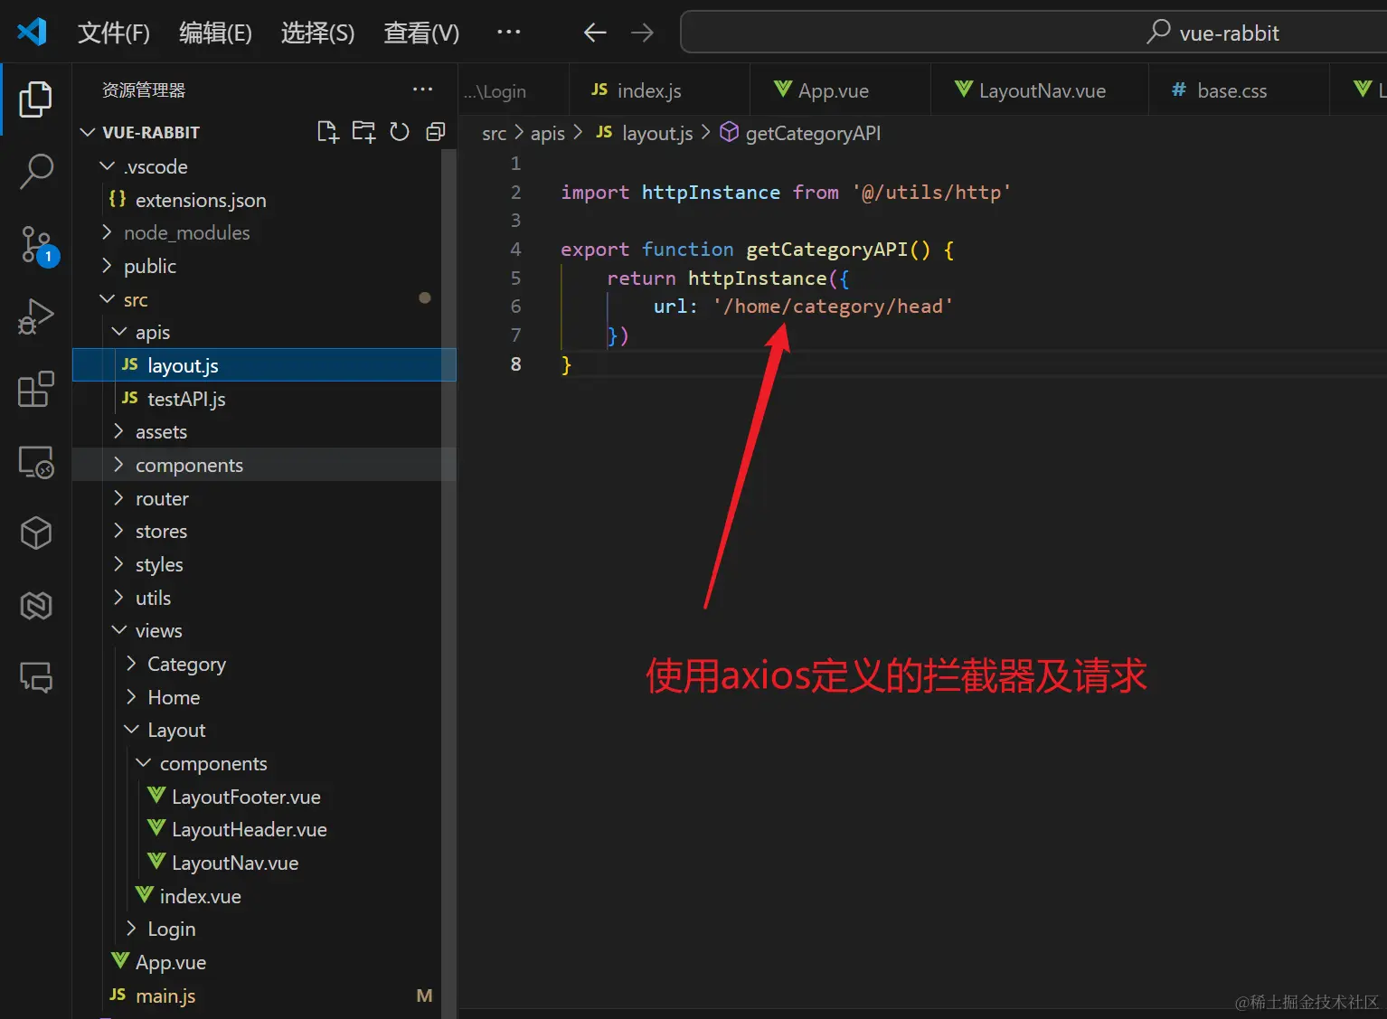Collapse the .vscode folder

pos(107,166)
